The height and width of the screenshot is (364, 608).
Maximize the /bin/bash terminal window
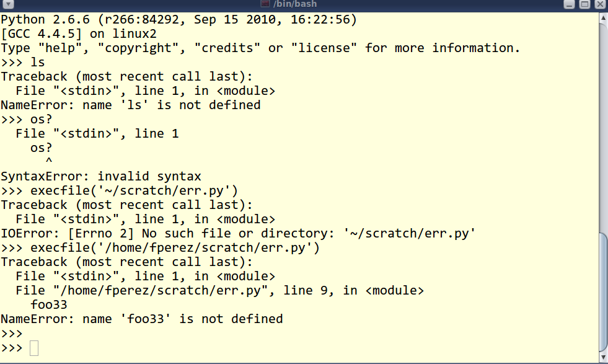pyautogui.click(x=584, y=4)
